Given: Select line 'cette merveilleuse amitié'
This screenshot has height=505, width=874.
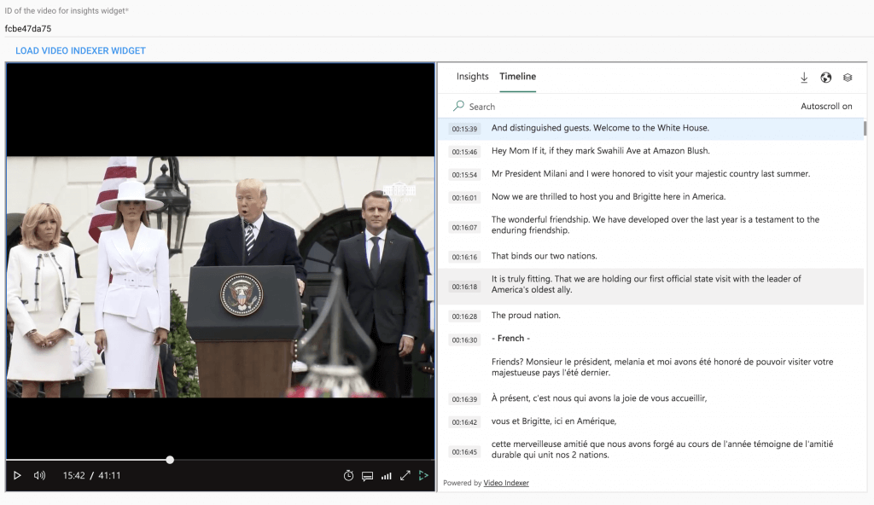Looking at the screenshot, I should pos(662,450).
